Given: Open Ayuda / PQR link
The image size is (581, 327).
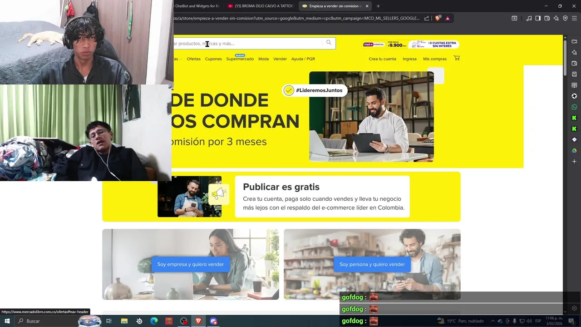Looking at the screenshot, I should [303, 59].
